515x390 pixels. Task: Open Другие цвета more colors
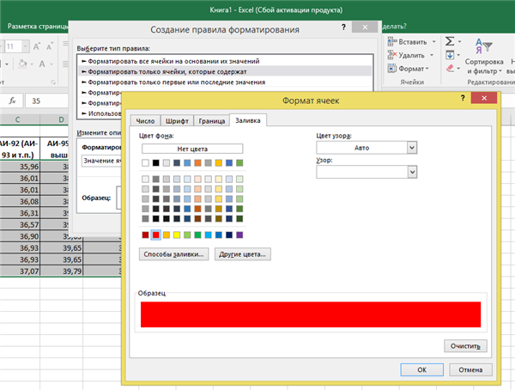coord(243,254)
